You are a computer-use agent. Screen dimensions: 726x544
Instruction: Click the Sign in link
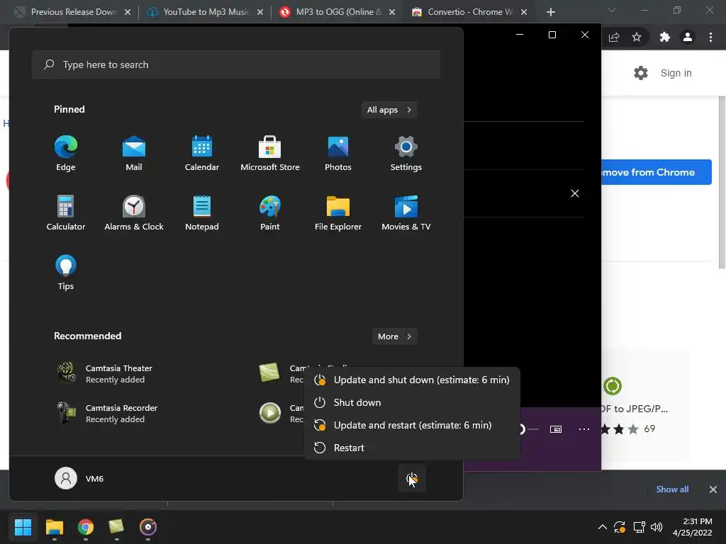click(x=676, y=73)
